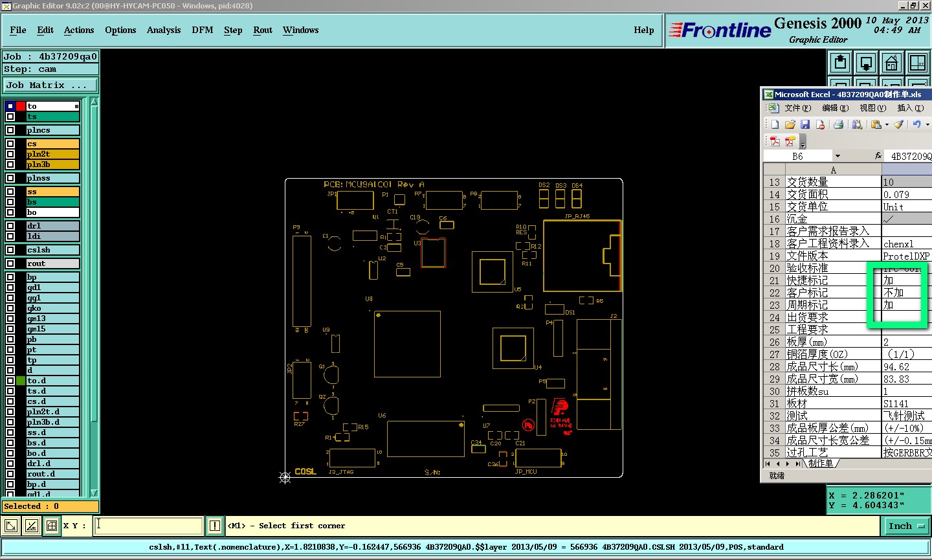Click Save floppy icon in Excel toolbar
This screenshot has height=560, width=932.
[x=805, y=124]
